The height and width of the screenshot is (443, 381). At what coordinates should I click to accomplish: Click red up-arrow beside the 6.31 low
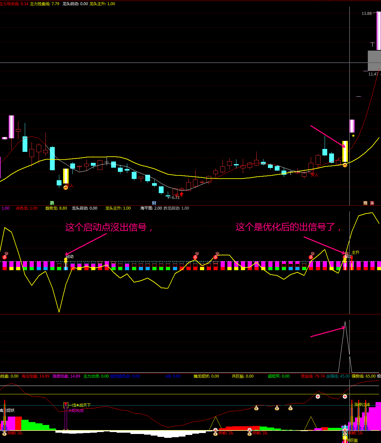tap(182, 194)
